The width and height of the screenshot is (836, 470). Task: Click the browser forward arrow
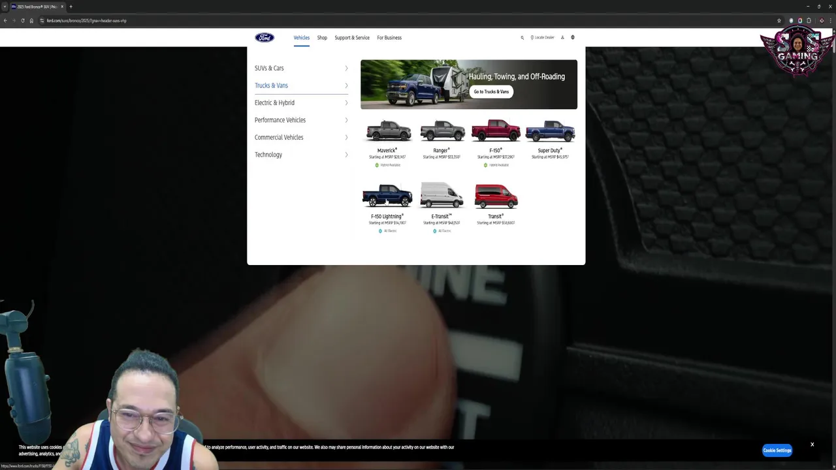coord(14,20)
